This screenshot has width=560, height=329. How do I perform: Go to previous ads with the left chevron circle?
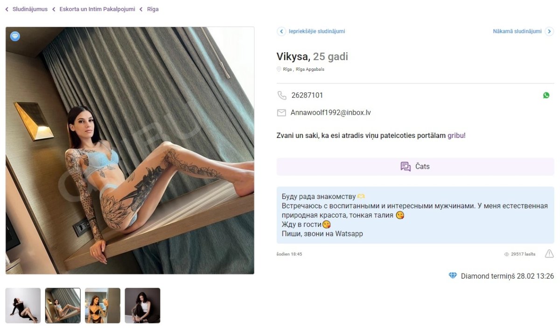(x=281, y=31)
